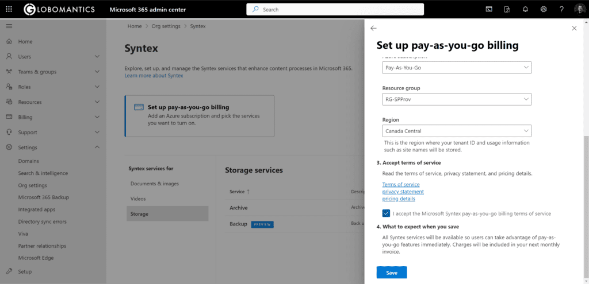This screenshot has width=589, height=284.
Task: Open the Archive service row
Action: point(295,208)
